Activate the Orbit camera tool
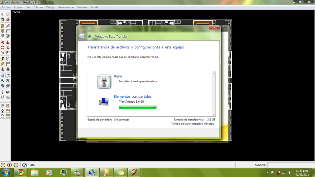Screen dimensions: 315x177 point(2,76)
